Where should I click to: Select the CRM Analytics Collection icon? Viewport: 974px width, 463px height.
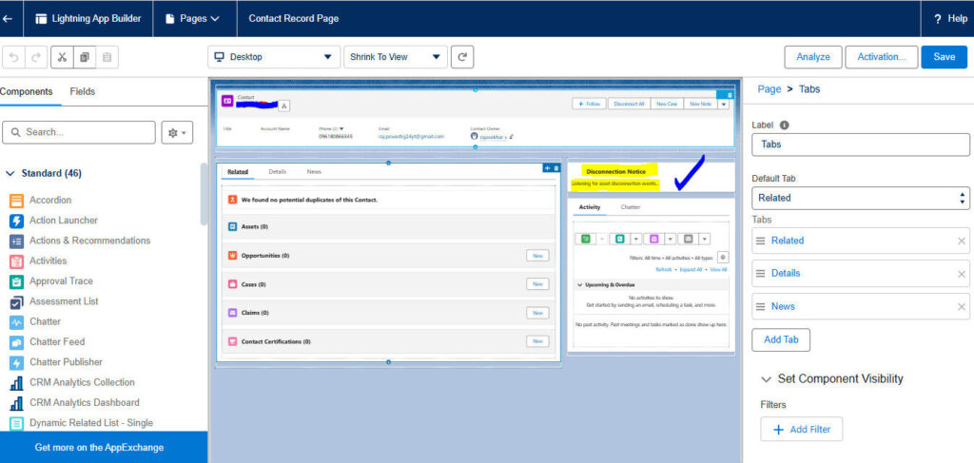click(x=17, y=383)
